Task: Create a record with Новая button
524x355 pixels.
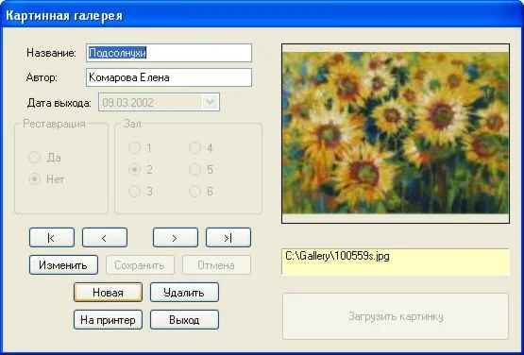Action: pyautogui.click(x=108, y=293)
